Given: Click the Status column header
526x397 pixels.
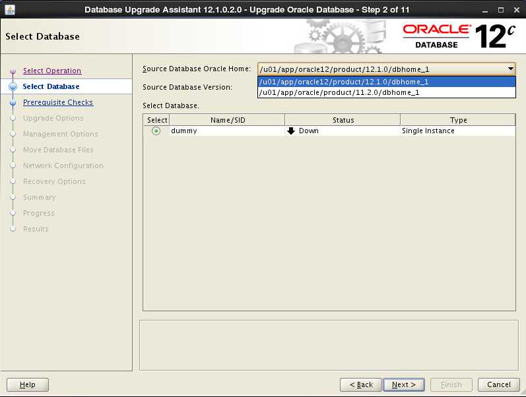Looking at the screenshot, I should point(343,120).
